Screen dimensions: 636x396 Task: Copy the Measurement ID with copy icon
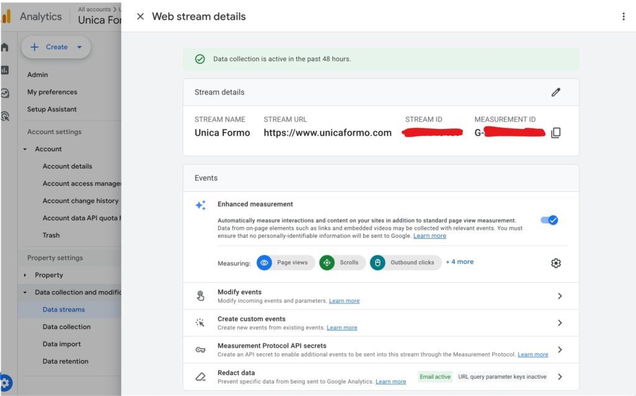point(555,133)
